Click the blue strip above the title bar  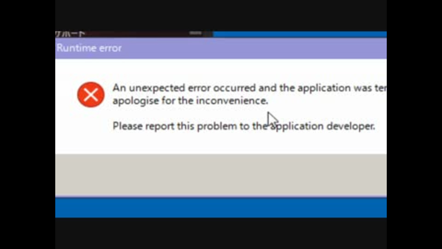tap(300, 34)
